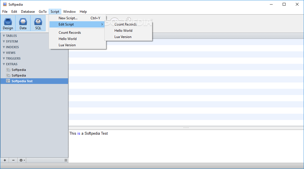Close the Softpedia window
Viewport: 304px width, 169px height.
click(x=297, y=4)
